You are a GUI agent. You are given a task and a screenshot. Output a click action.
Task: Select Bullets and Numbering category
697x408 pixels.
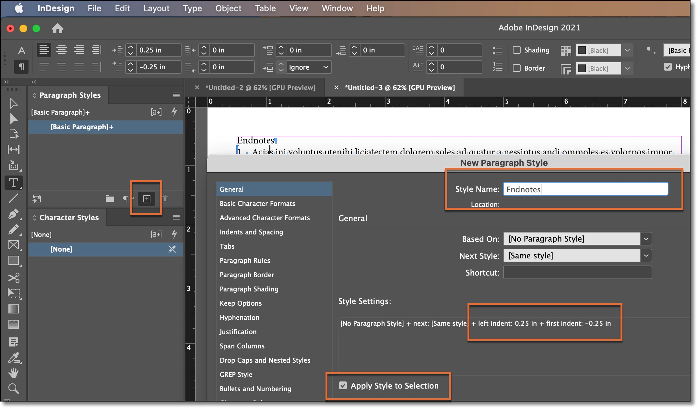click(255, 389)
